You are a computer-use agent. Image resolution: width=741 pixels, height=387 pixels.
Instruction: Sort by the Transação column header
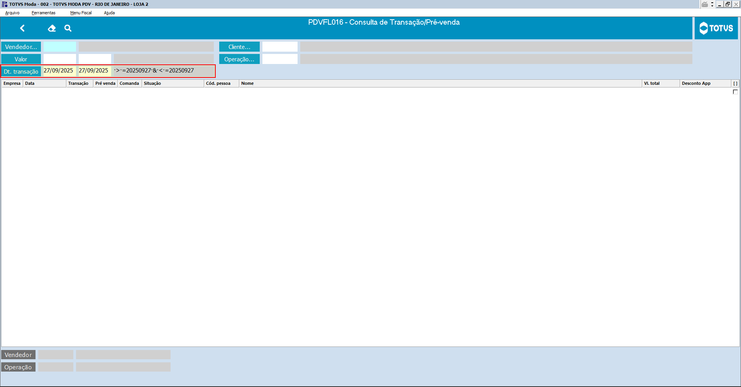tap(80, 83)
